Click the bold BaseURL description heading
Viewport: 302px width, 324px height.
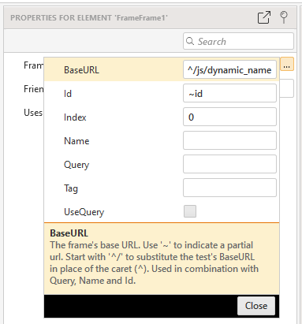pyautogui.click(x=69, y=233)
